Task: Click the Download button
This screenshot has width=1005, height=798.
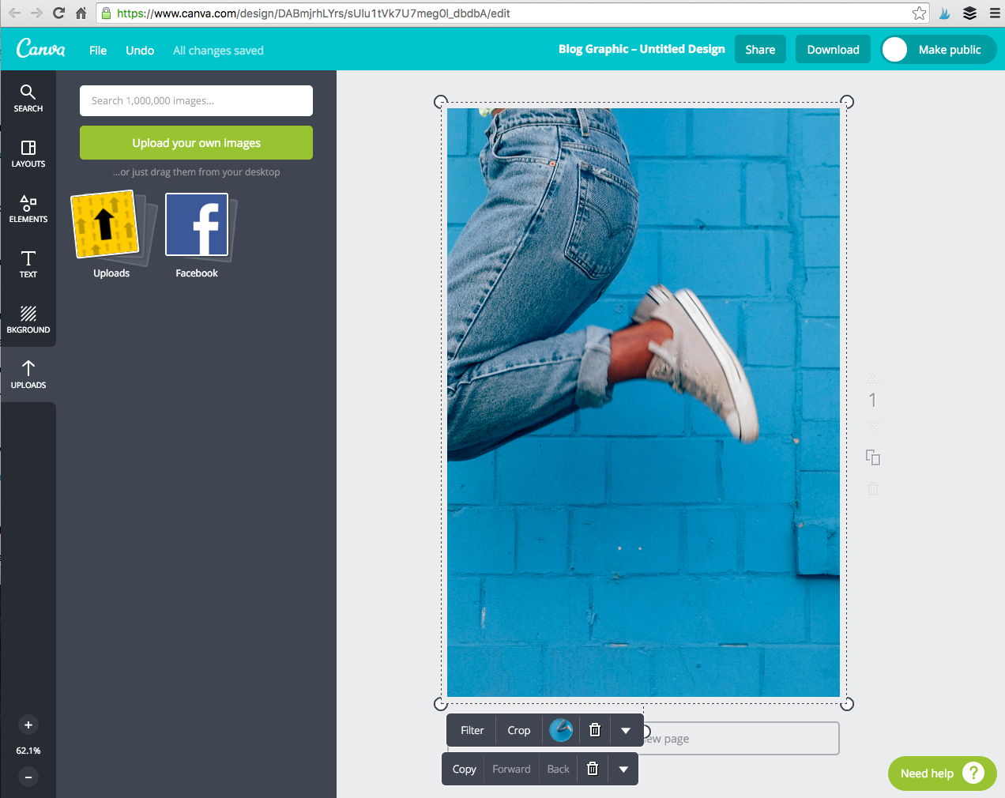Action: coord(833,49)
